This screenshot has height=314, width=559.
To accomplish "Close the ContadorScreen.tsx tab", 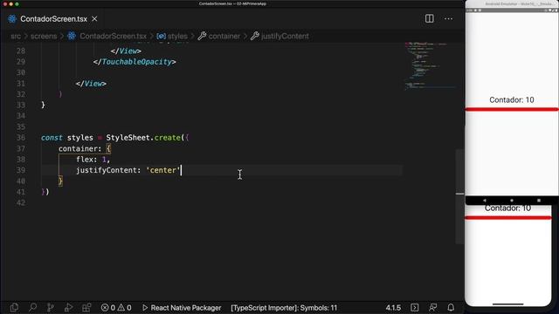I will [94, 19].
